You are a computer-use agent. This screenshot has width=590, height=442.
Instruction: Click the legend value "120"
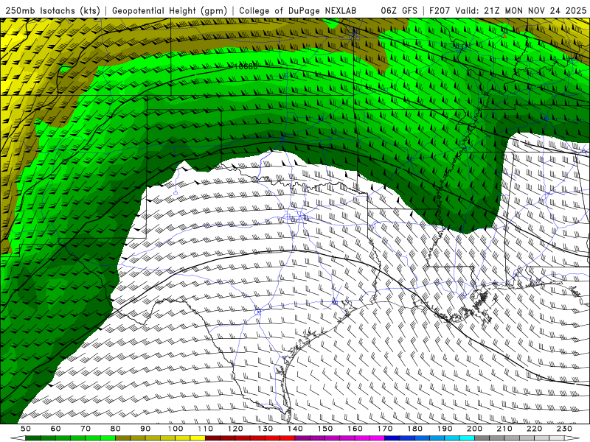(x=235, y=429)
